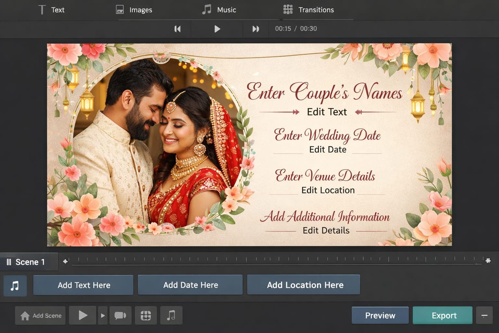Screen dimensions: 499x333
Task: Click the music note icon in the timeline track
Action: point(15,286)
